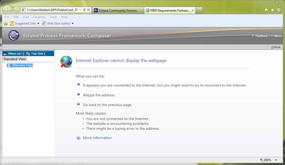The image size is (285, 165).
Task: Click the Suggested Sites icon
Action: [x=12, y=23]
